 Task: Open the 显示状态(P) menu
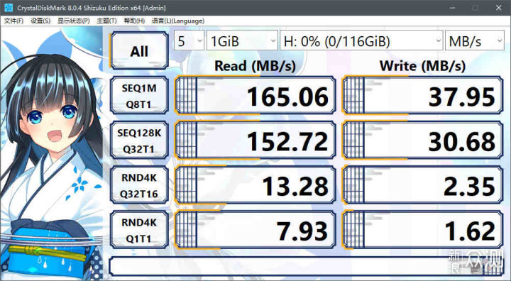(73, 21)
